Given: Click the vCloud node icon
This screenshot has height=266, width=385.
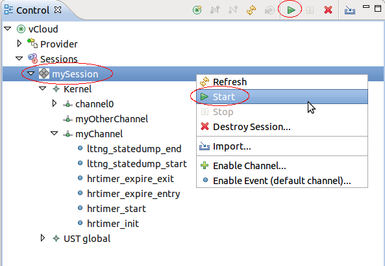Looking at the screenshot, I should [21, 29].
